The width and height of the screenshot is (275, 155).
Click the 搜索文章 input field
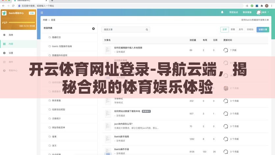[x=126, y=29]
